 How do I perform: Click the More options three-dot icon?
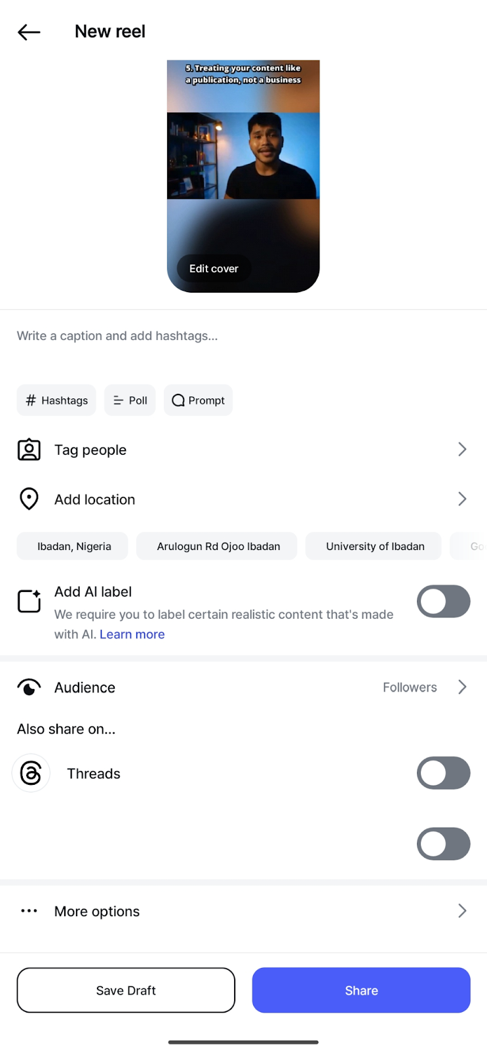[x=29, y=911]
